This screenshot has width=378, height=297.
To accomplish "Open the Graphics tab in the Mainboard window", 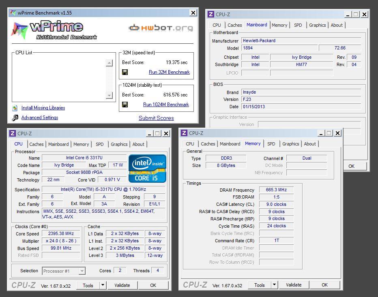I will click(x=317, y=25).
